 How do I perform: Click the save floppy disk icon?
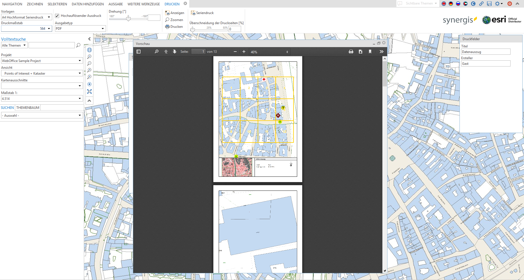(x=489, y=4)
